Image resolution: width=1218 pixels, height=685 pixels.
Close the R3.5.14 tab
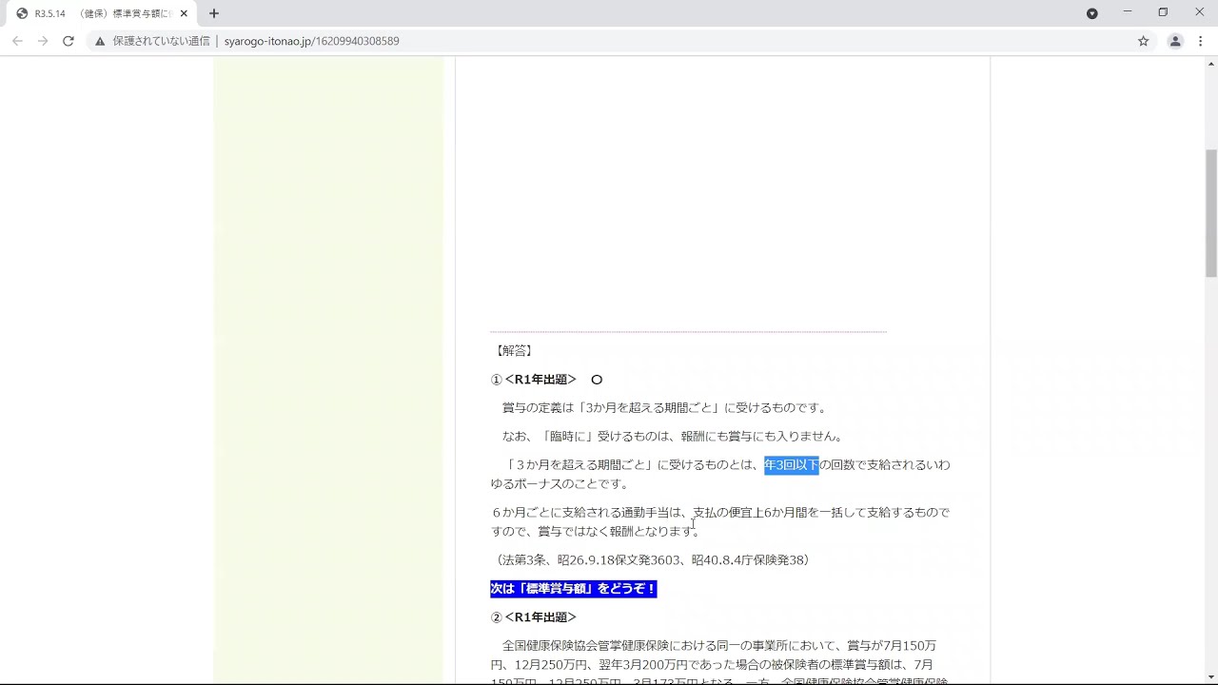point(184,13)
